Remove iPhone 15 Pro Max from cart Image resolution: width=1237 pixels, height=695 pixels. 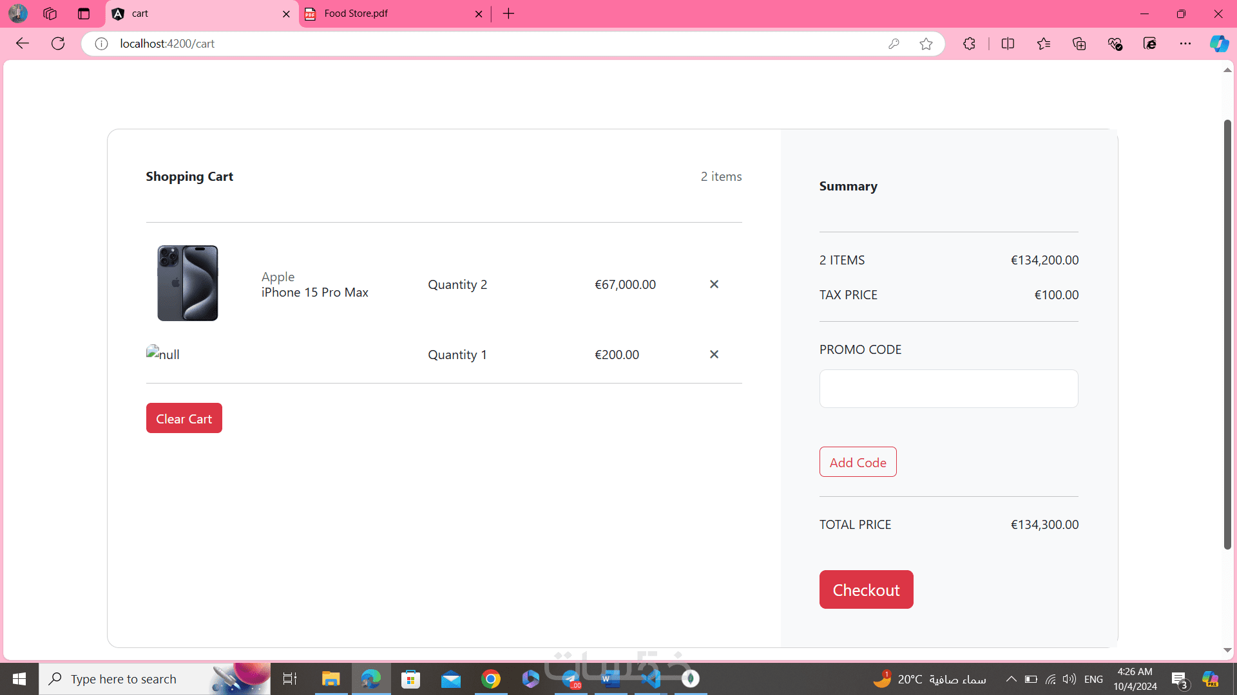pyautogui.click(x=714, y=284)
